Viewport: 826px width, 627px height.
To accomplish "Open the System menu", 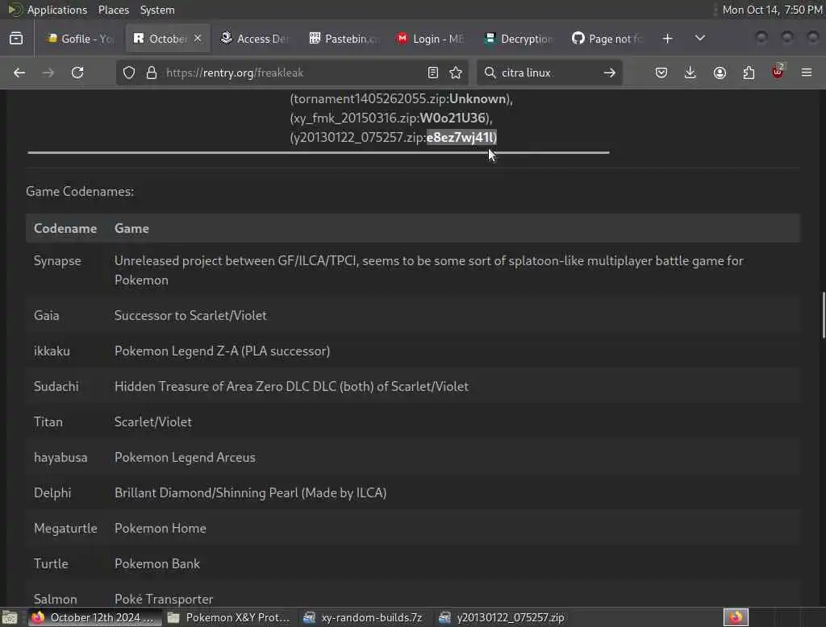I will (157, 10).
